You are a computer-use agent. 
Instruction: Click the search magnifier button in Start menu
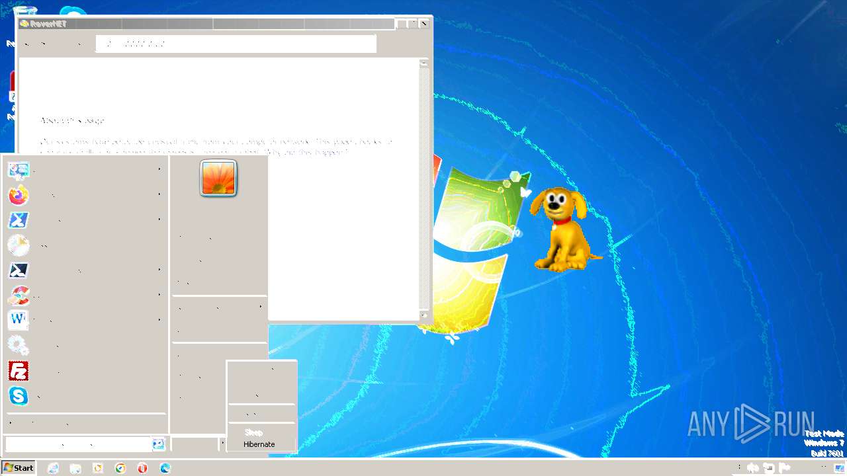click(x=158, y=444)
